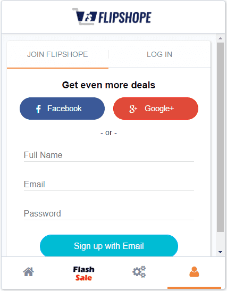
Task: Sign up using the Google+ button
Action: [156, 109]
